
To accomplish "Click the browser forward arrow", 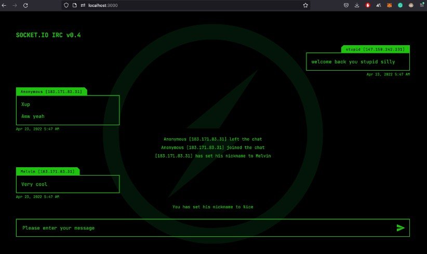I will [x=15, y=5].
